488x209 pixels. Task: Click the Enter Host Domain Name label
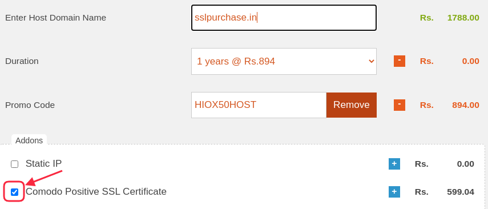pos(56,18)
